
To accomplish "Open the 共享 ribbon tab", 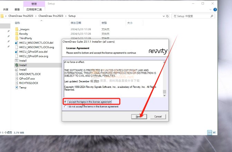I will click(6, 10).
